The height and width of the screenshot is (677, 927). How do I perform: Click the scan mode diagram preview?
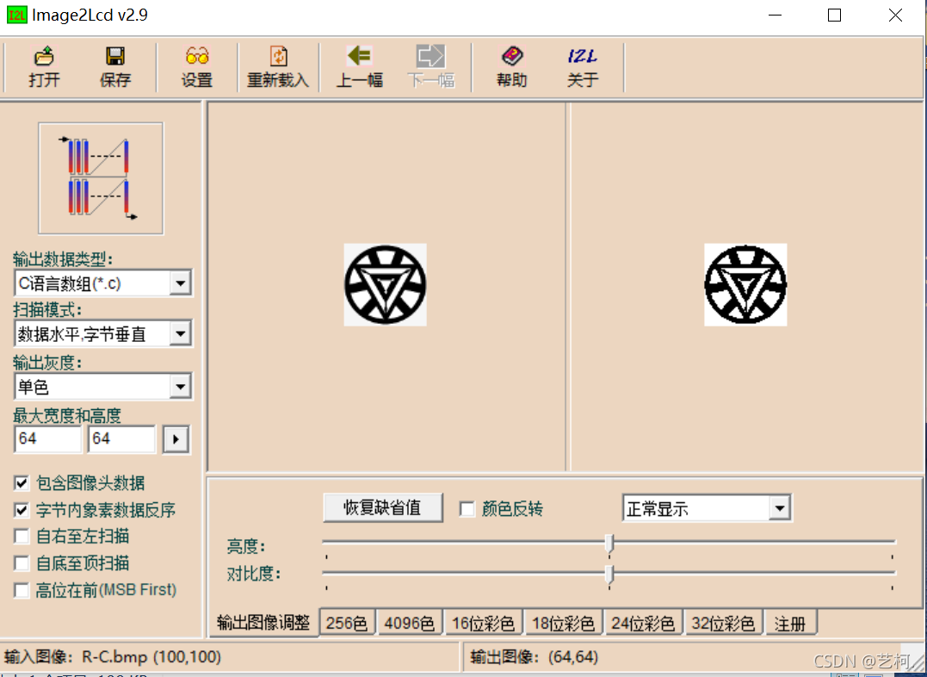[x=101, y=178]
